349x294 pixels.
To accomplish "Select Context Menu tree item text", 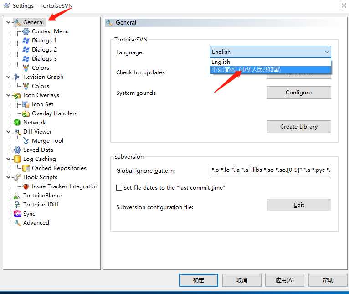I will tap(50, 31).
